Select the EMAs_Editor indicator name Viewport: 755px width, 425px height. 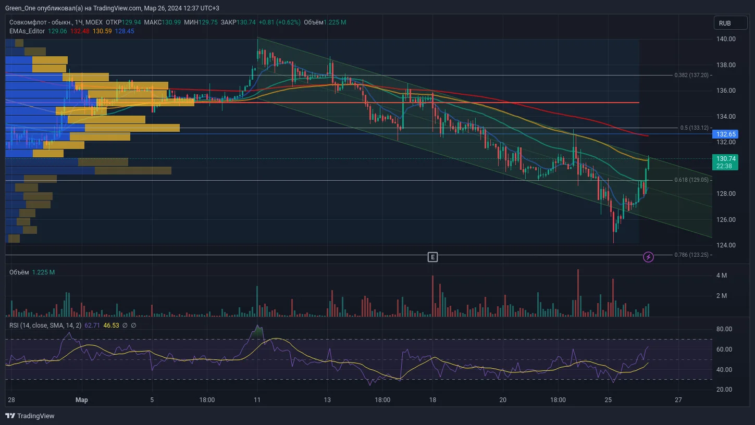(27, 31)
